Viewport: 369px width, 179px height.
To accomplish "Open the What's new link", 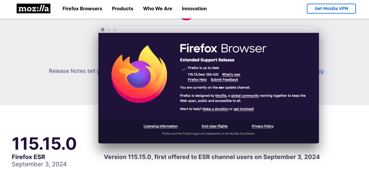I will point(231,74).
